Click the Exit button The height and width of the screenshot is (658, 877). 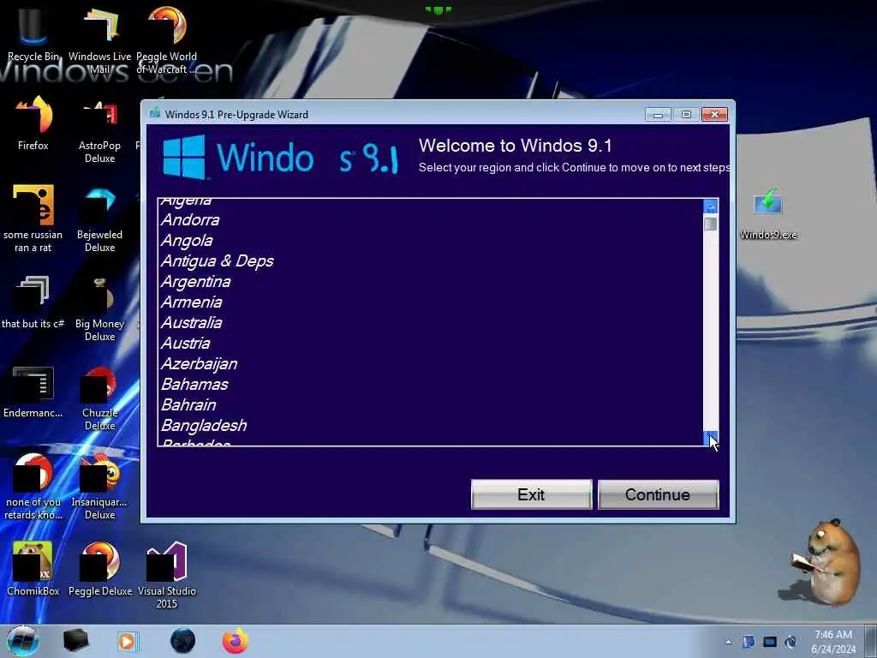click(x=531, y=494)
